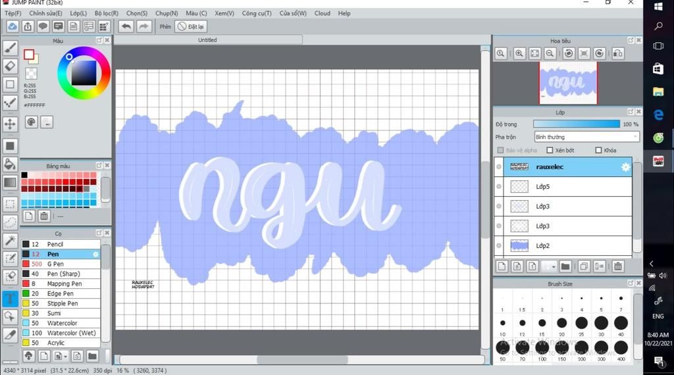This screenshot has height=375, width=674.
Task: Rotate canvas left in navigator panel
Action: pyautogui.click(x=569, y=54)
